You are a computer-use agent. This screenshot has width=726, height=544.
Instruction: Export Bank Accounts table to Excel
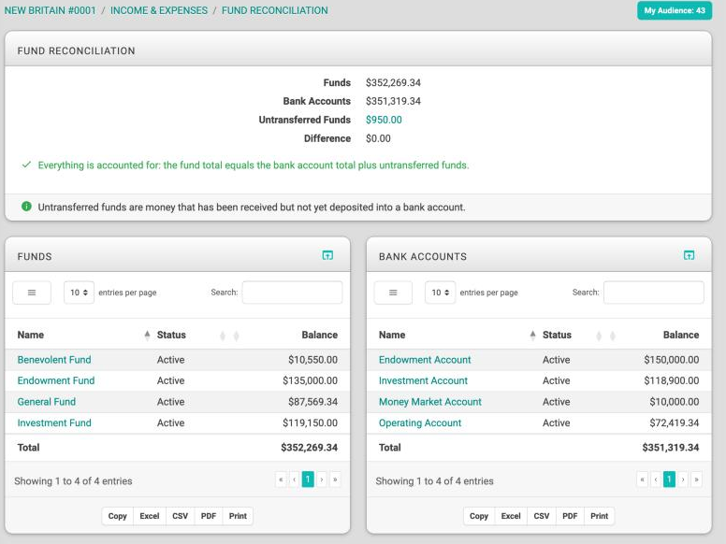coord(511,516)
